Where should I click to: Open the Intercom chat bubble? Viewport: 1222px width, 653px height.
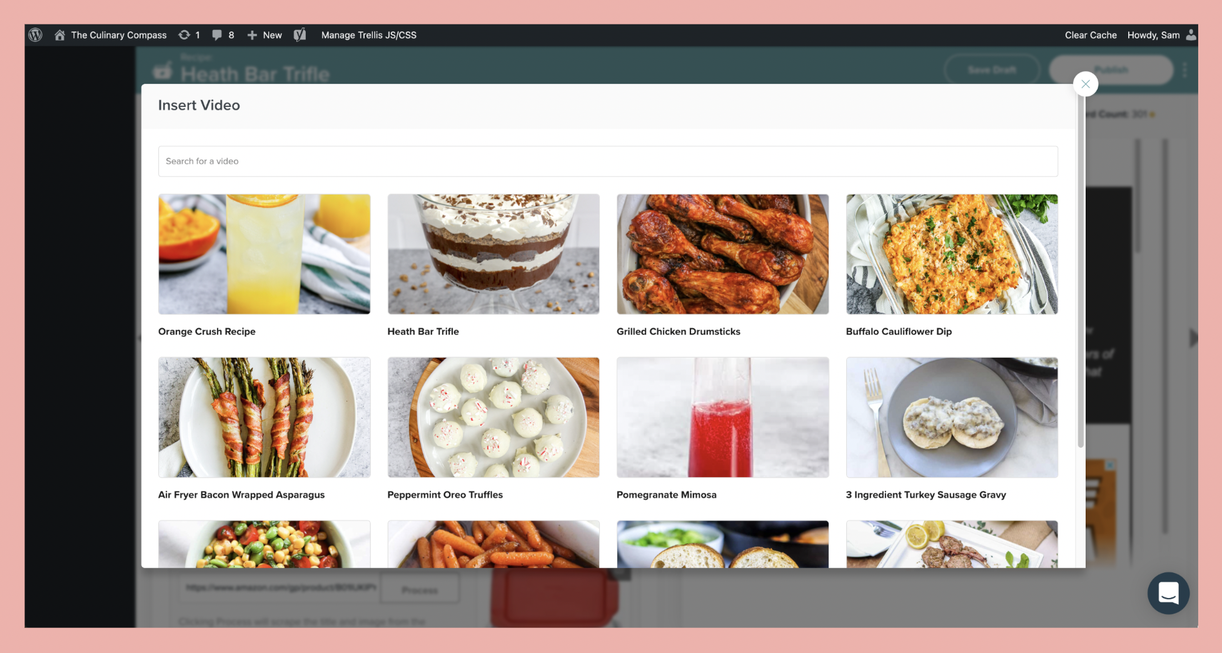pos(1168,593)
